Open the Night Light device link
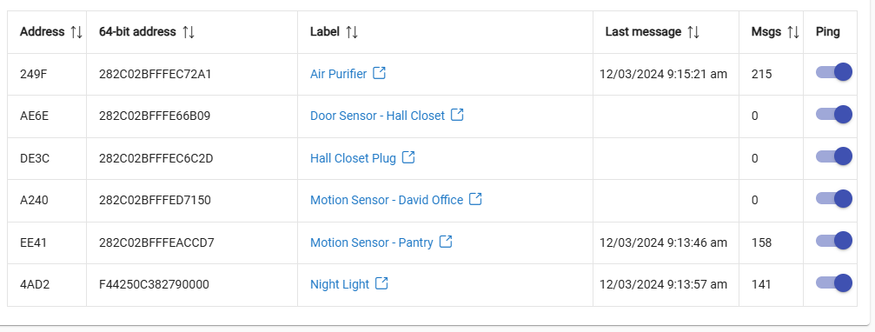875x332 pixels. pos(339,284)
